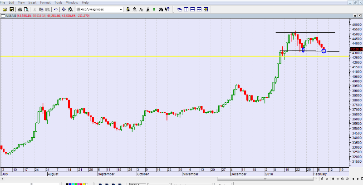Click the tile horizontal stack icon
The width and height of the screenshot is (363, 185).
pyautogui.click(x=192, y=10)
